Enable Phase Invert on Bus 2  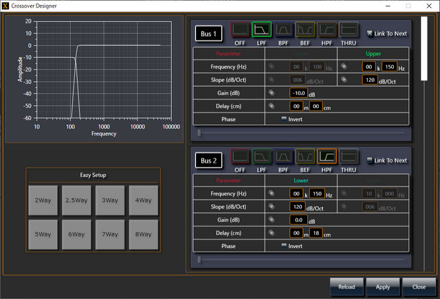point(284,245)
